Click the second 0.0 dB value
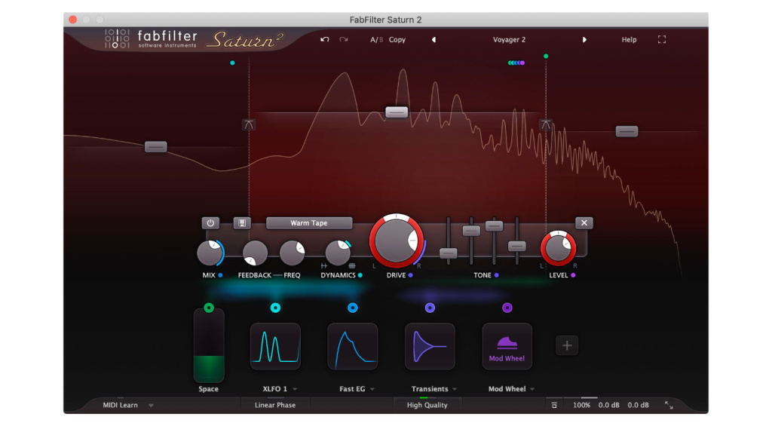 tap(638, 406)
